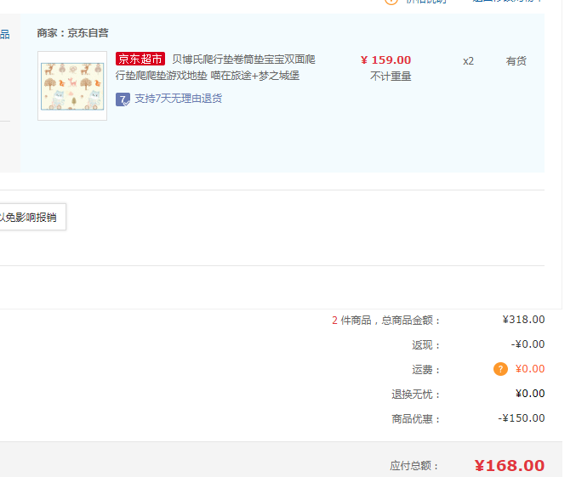The image size is (576, 477).
Task: Open the 贝博氏爬行垫 product title link
Action: pyautogui.click(x=242, y=67)
